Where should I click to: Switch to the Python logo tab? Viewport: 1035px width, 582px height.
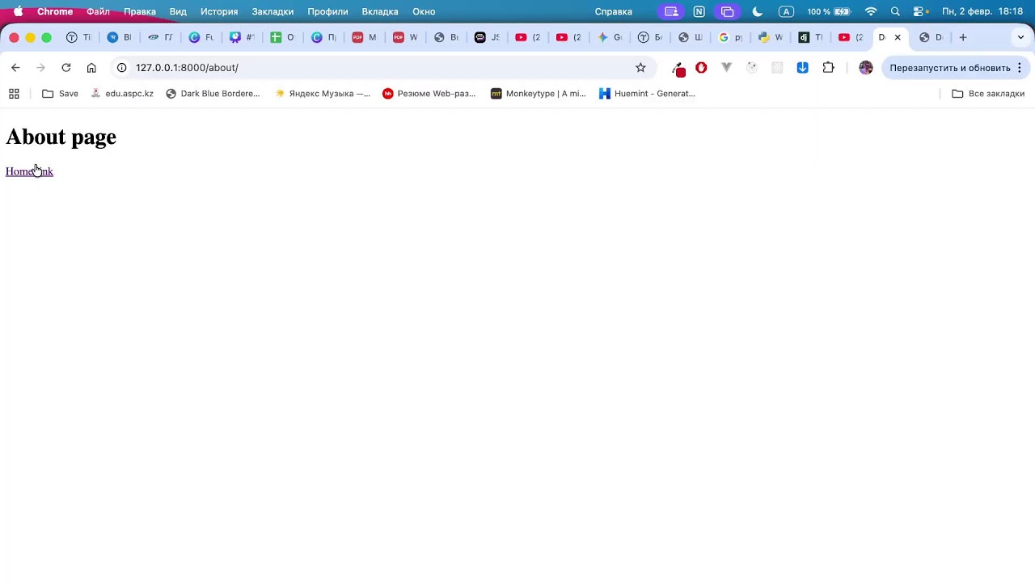click(x=770, y=37)
